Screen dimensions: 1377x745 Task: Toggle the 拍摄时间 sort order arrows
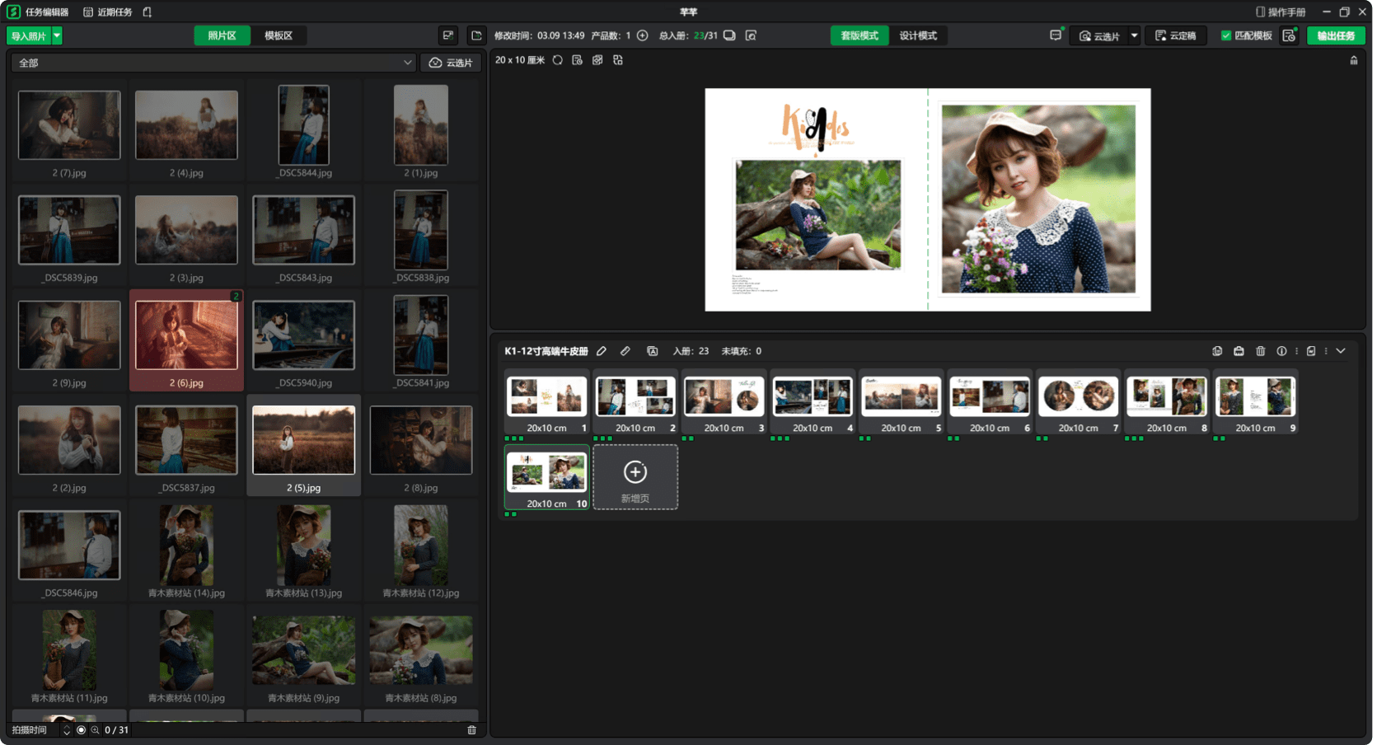(x=67, y=730)
